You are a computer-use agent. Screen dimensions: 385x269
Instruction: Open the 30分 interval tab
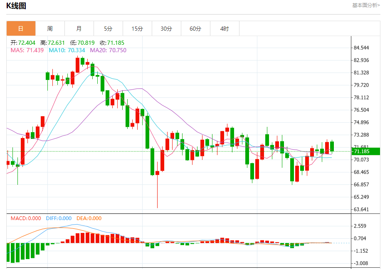[166, 29]
